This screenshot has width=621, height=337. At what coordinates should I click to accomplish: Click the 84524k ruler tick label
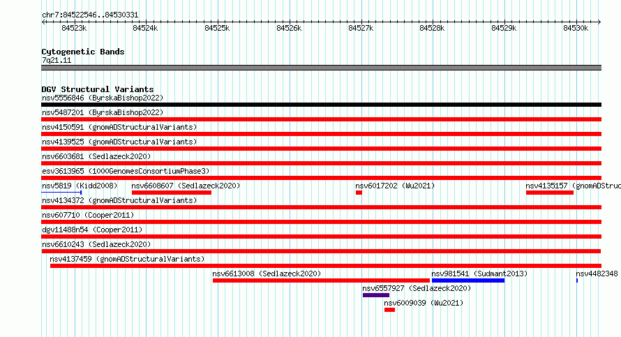tap(145, 28)
